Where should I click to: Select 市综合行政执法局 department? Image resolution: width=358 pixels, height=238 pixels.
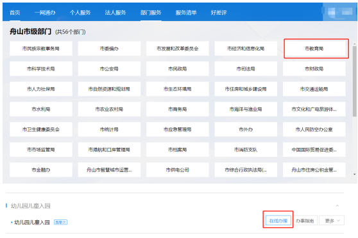coord(246,170)
